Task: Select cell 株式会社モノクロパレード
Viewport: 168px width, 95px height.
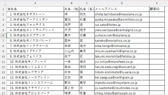Action: (35, 41)
